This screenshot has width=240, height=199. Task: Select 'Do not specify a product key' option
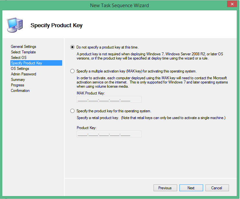point(72,47)
